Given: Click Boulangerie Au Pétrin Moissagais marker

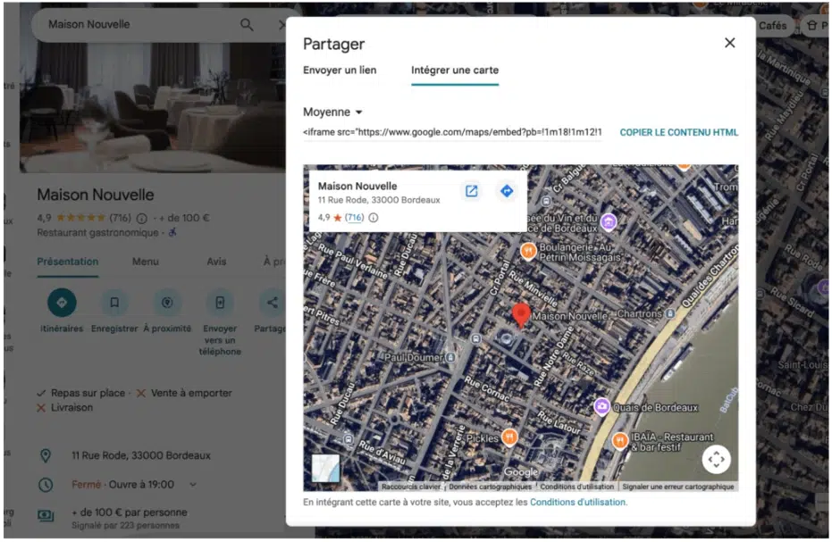Looking at the screenshot, I should pos(528,250).
